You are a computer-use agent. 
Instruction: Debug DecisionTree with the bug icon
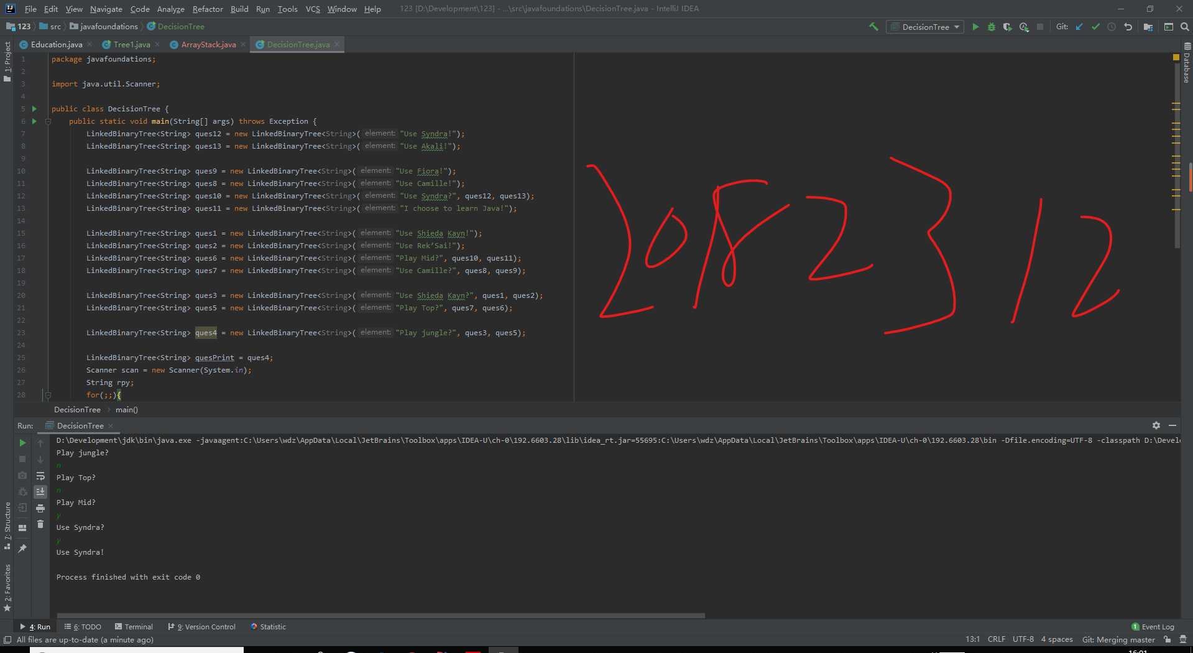(992, 27)
